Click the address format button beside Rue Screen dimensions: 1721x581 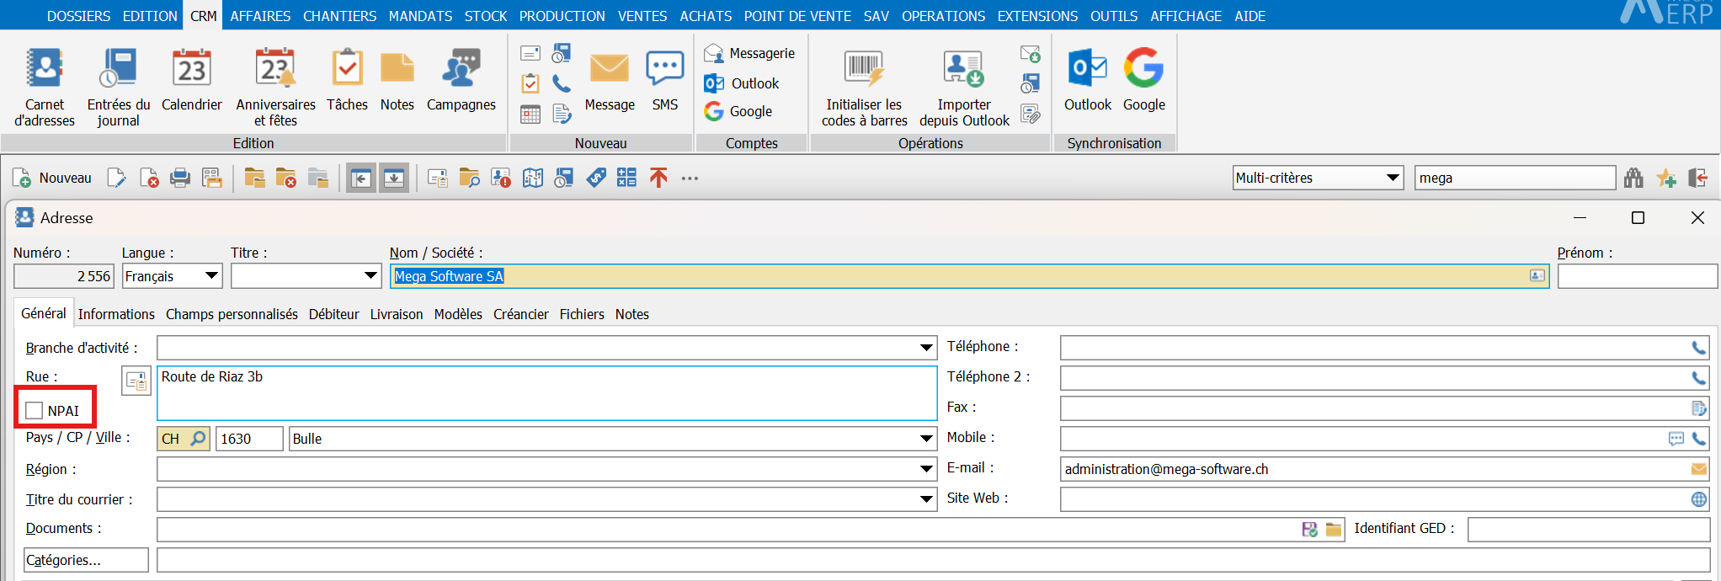(x=136, y=381)
